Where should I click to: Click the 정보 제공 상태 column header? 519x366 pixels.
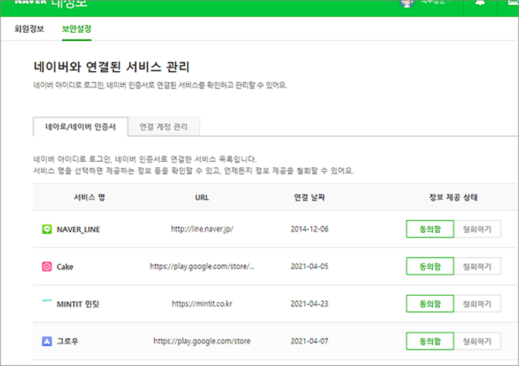454,198
